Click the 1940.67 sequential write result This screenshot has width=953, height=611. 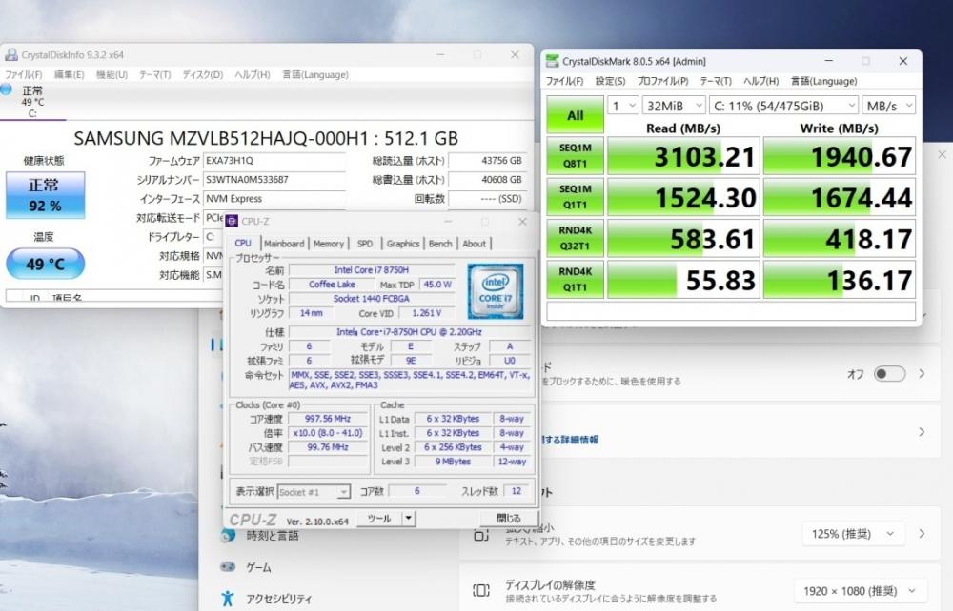[x=840, y=156]
